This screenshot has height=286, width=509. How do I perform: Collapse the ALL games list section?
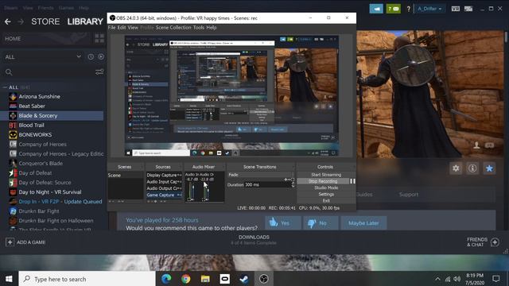coord(5,87)
